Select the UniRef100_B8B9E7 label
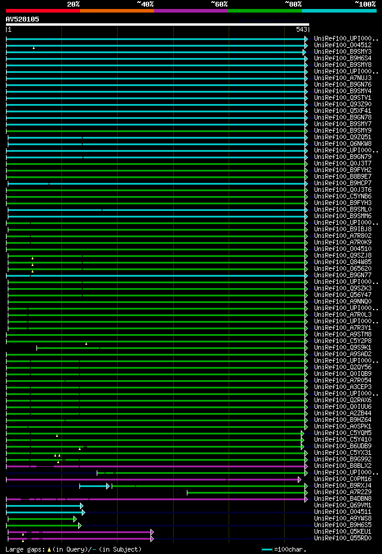The image size is (382, 554). click(x=343, y=177)
